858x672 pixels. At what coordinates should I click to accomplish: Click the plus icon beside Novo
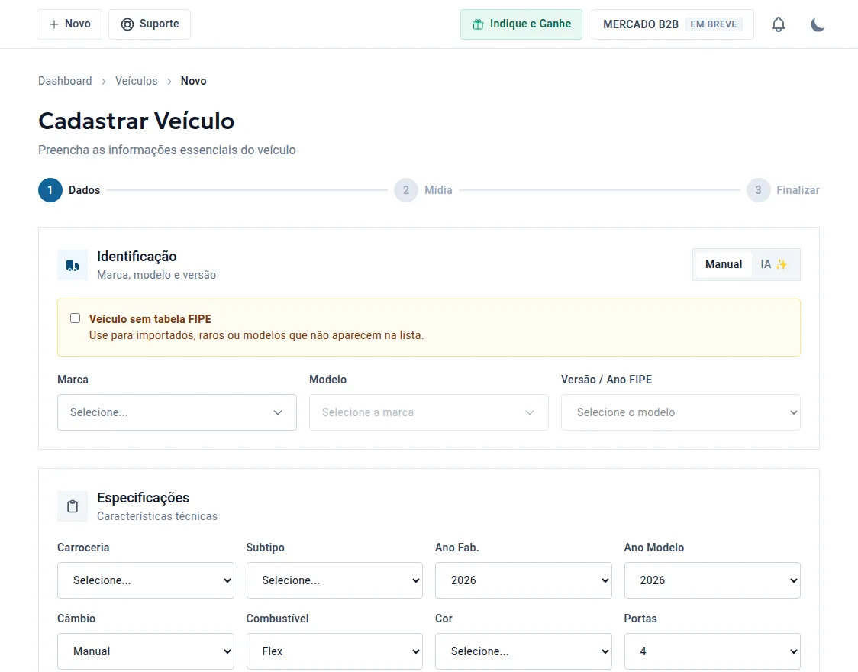53,24
